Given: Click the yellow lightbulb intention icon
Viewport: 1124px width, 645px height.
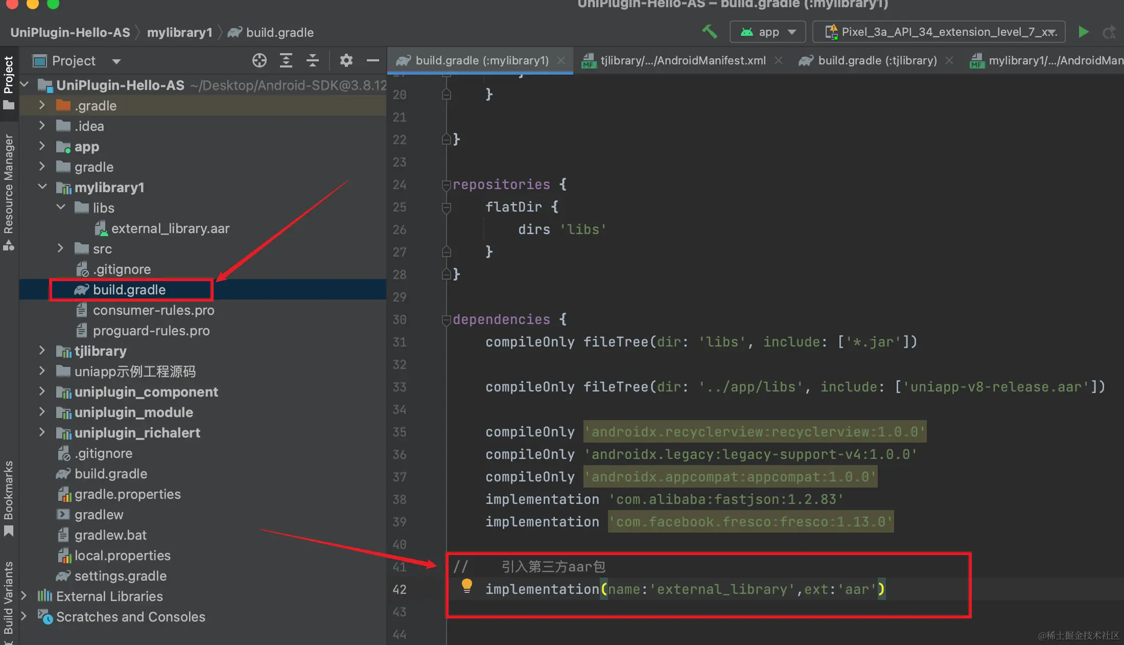Looking at the screenshot, I should 466,585.
